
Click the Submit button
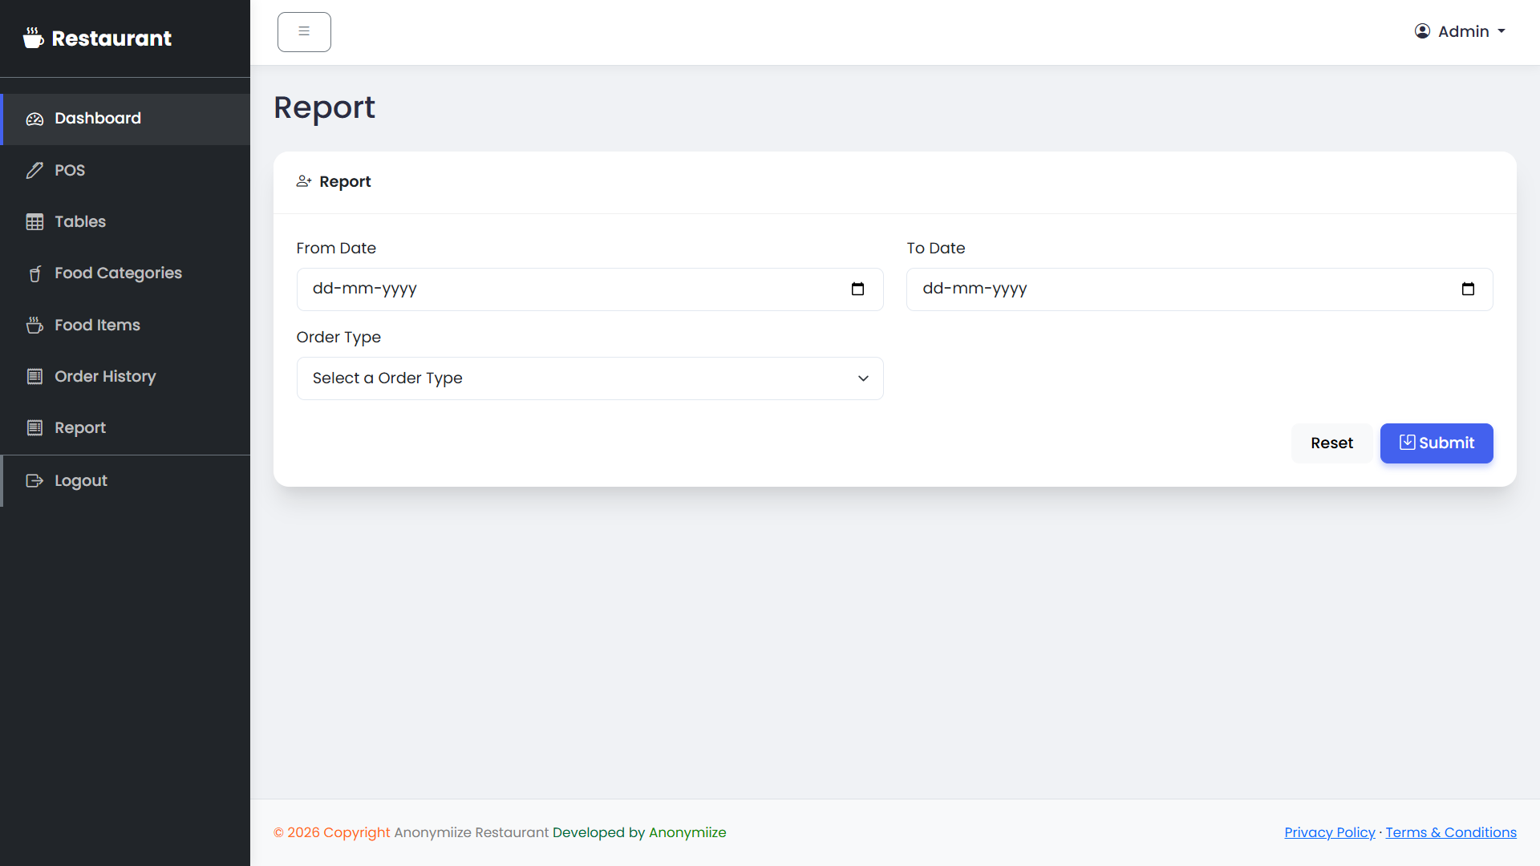tap(1437, 443)
